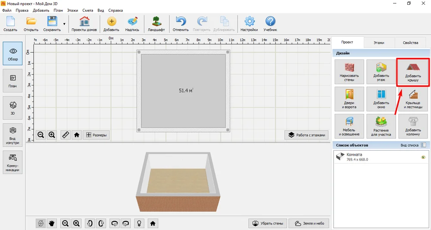Viewport: 431px width, 230px height.
Task: Toggle the 360 rotation view button
Action: click(x=41, y=224)
